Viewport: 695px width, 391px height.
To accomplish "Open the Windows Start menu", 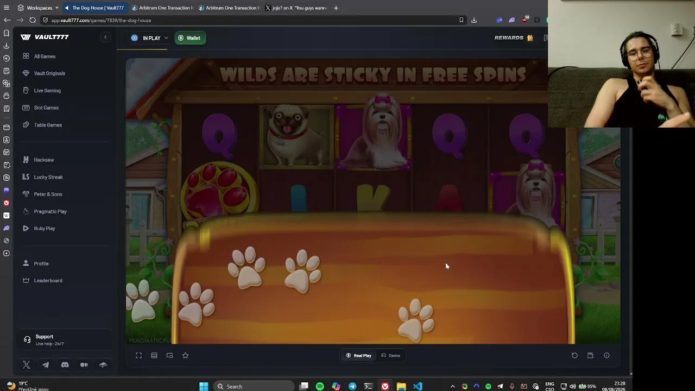I will [204, 386].
